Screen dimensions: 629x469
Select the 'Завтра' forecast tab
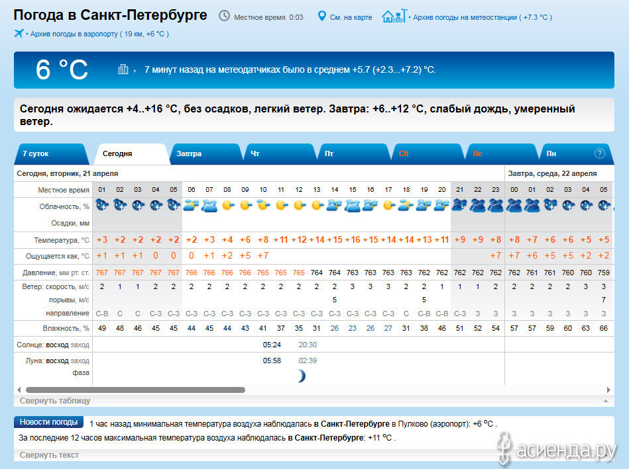coord(189,153)
